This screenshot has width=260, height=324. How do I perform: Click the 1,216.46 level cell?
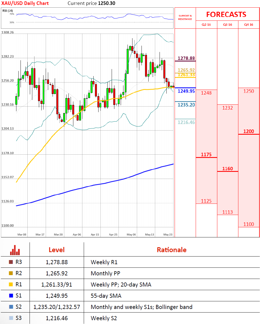(57, 318)
